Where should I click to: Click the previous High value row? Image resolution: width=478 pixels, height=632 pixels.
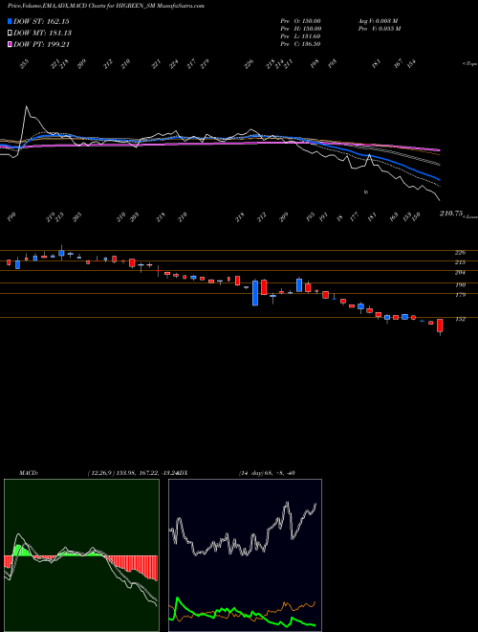click(300, 29)
